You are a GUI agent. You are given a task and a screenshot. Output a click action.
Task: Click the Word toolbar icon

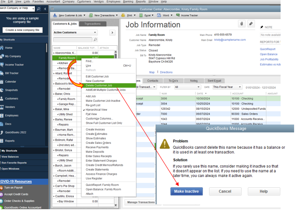coord(159,15)
